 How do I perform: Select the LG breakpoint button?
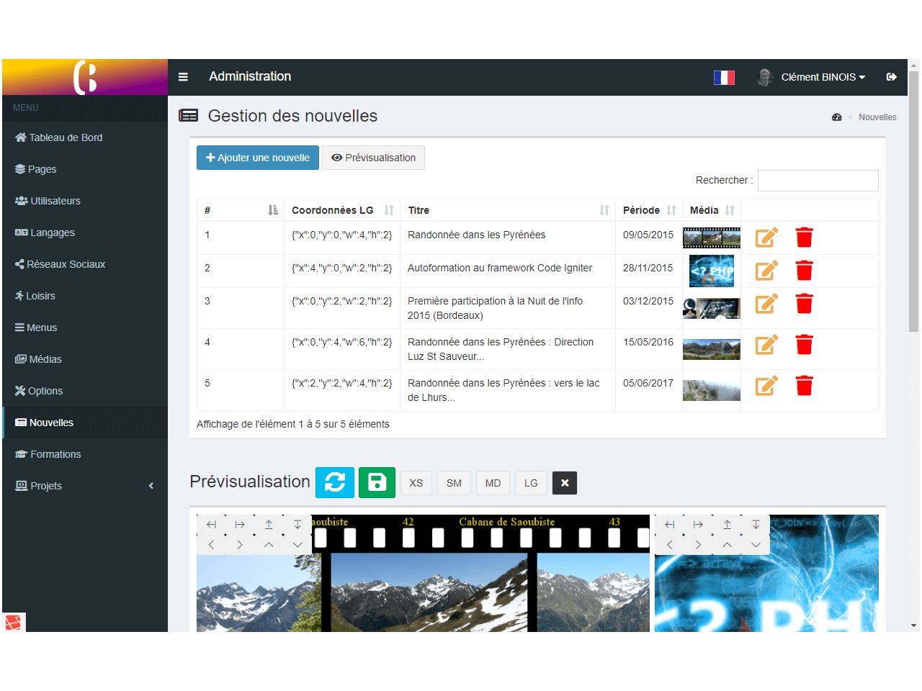[531, 483]
